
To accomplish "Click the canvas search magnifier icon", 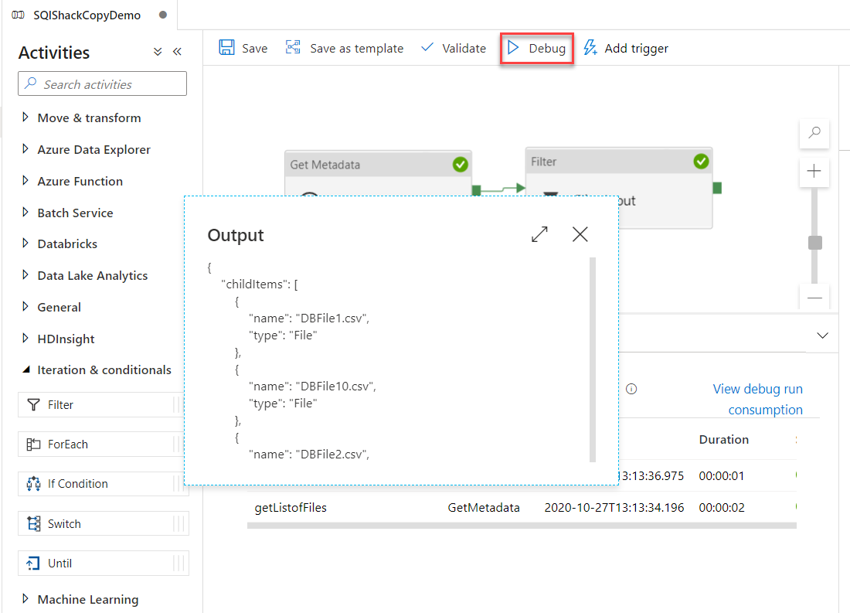I will pos(814,133).
